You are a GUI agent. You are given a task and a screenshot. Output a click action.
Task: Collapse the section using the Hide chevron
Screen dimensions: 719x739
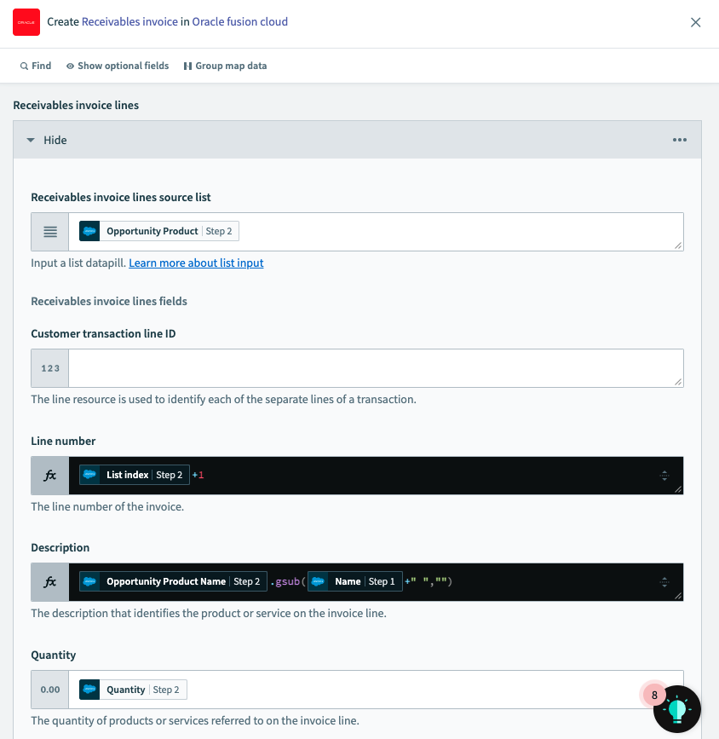pyautogui.click(x=31, y=140)
